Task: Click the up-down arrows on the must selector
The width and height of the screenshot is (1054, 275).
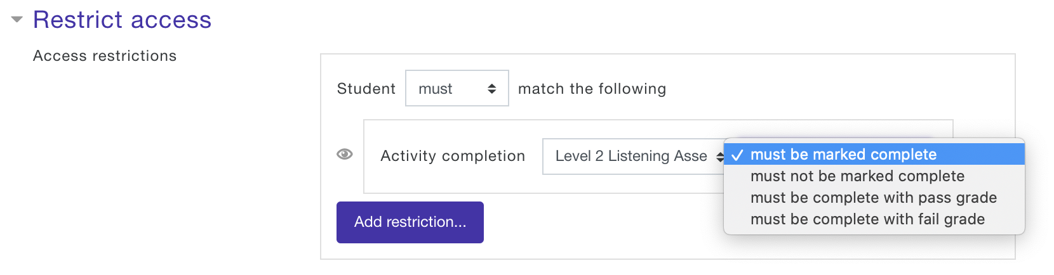Action: 491,89
